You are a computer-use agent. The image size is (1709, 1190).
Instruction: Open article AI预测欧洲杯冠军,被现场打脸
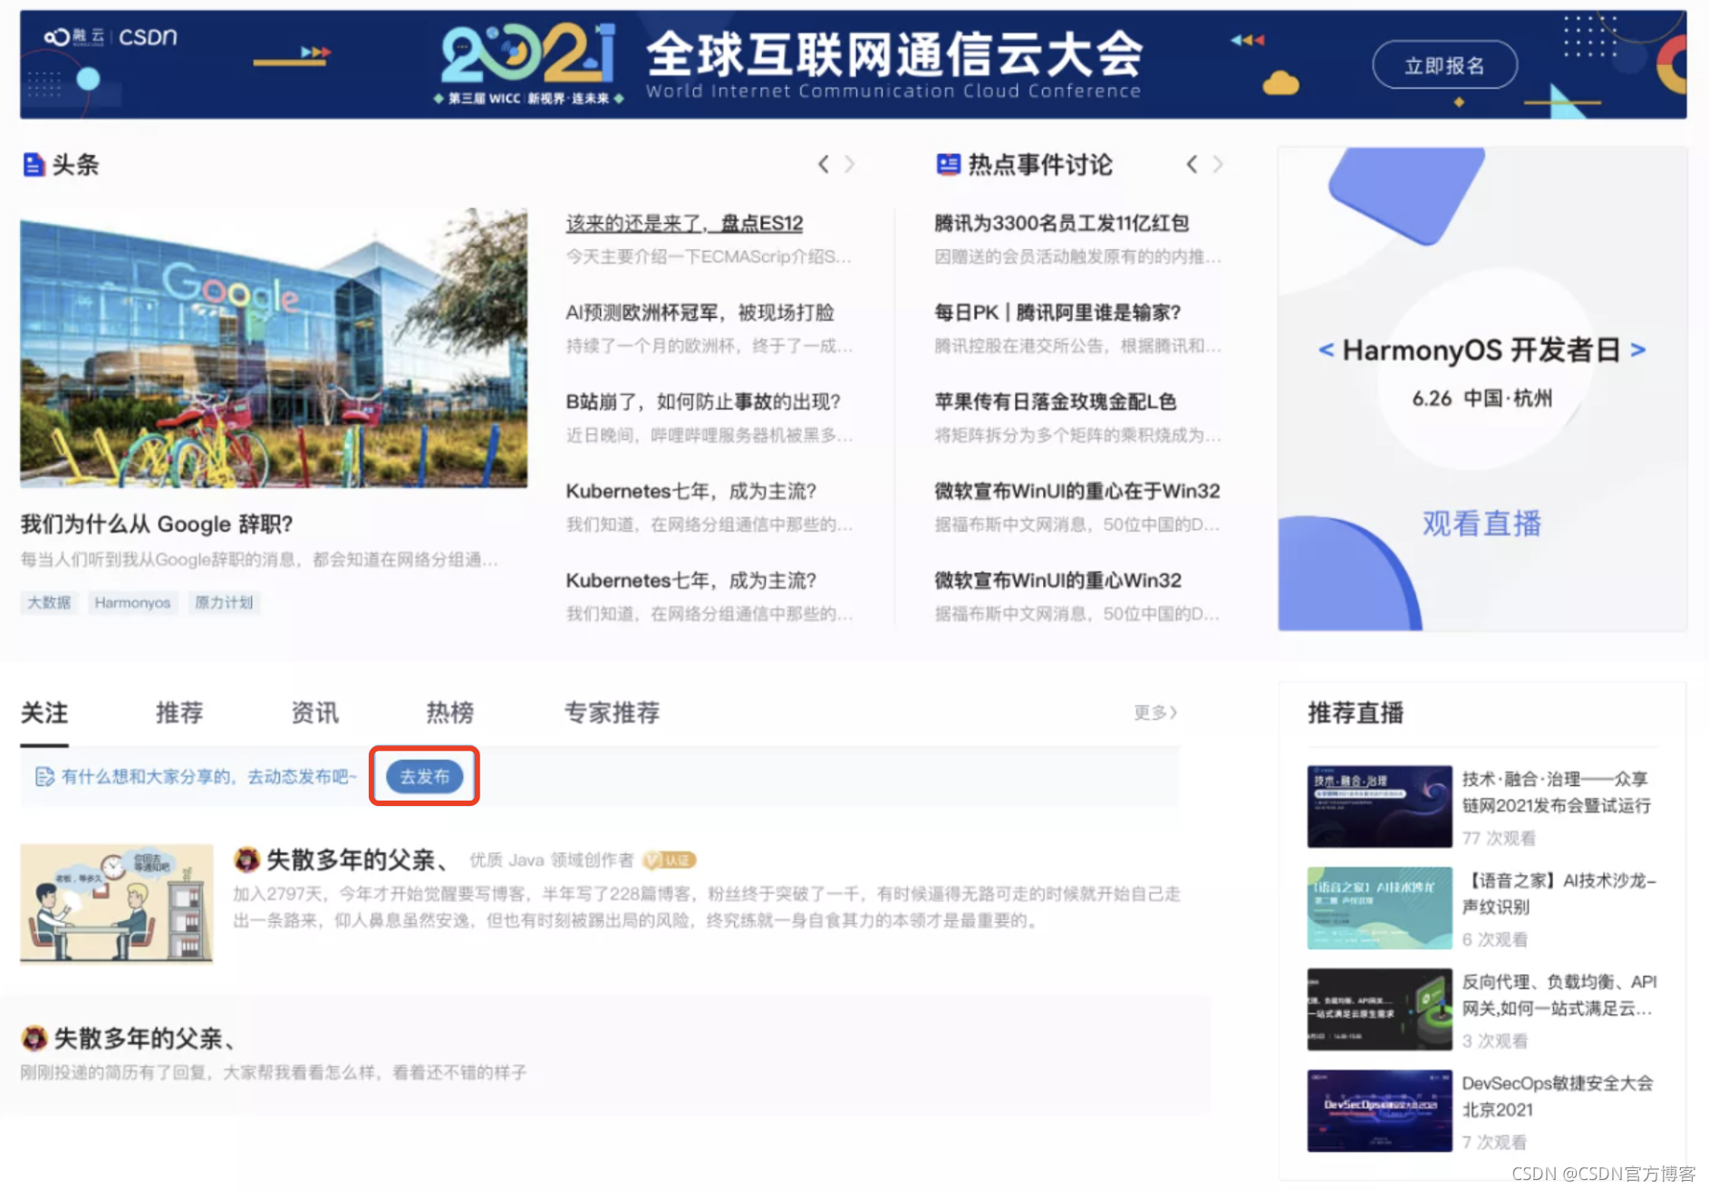700,312
